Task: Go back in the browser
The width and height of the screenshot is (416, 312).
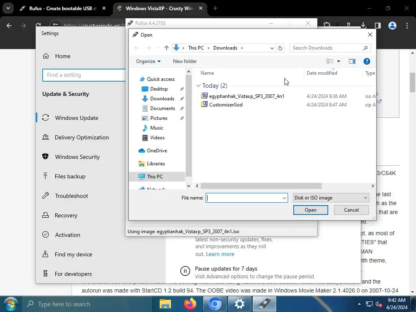Action: click(x=9, y=26)
